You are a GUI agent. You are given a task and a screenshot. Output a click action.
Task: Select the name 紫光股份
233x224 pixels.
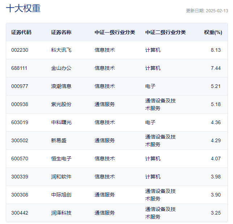[x=61, y=104]
